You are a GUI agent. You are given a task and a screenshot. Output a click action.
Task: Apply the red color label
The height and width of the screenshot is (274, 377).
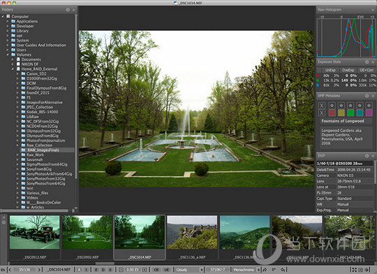pyautogui.click(x=332, y=113)
